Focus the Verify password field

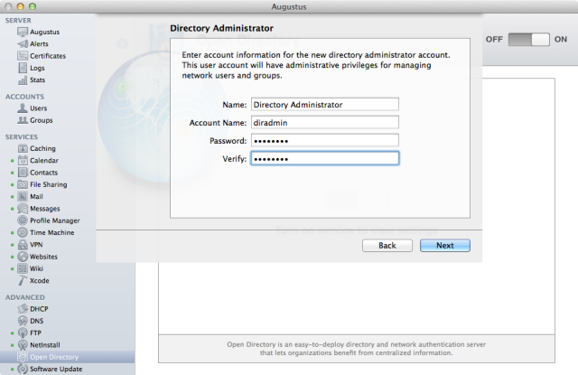325,158
